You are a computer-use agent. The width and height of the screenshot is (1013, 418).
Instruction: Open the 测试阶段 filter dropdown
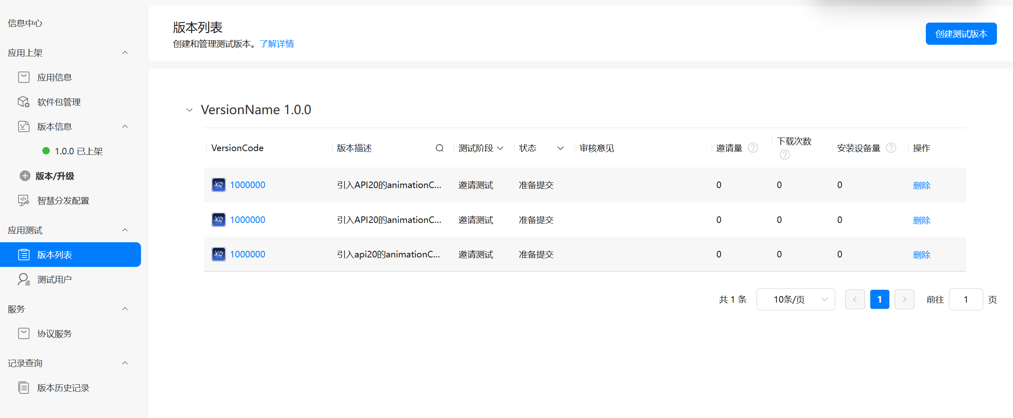(500, 148)
